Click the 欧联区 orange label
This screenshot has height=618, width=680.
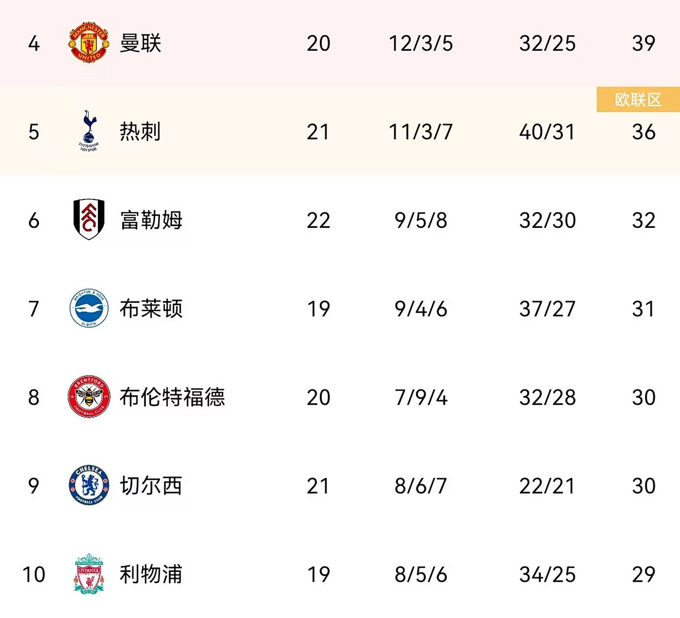(637, 100)
